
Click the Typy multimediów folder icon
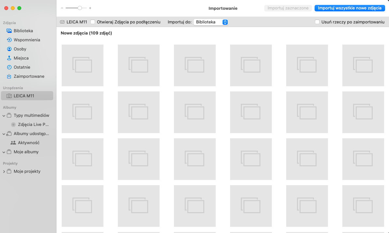click(9, 115)
